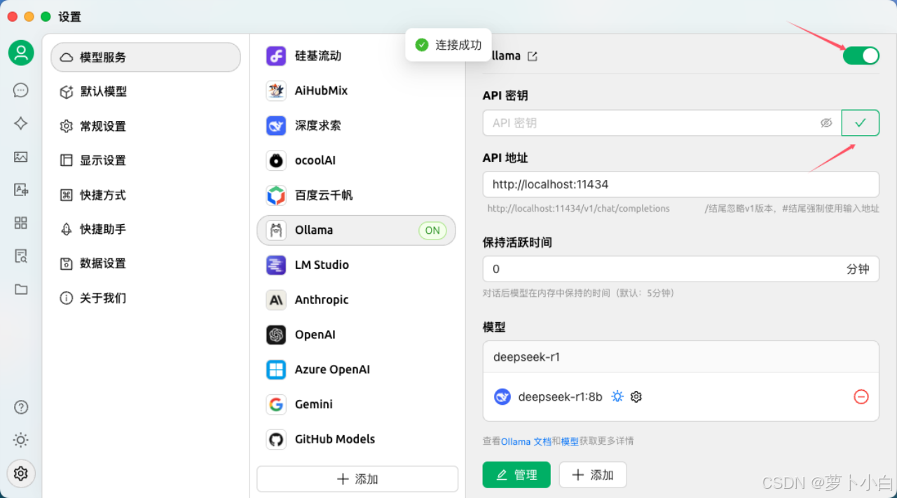This screenshot has height=498, width=897.
Task: Open the image painting sidebar icon
Action: click(21, 157)
